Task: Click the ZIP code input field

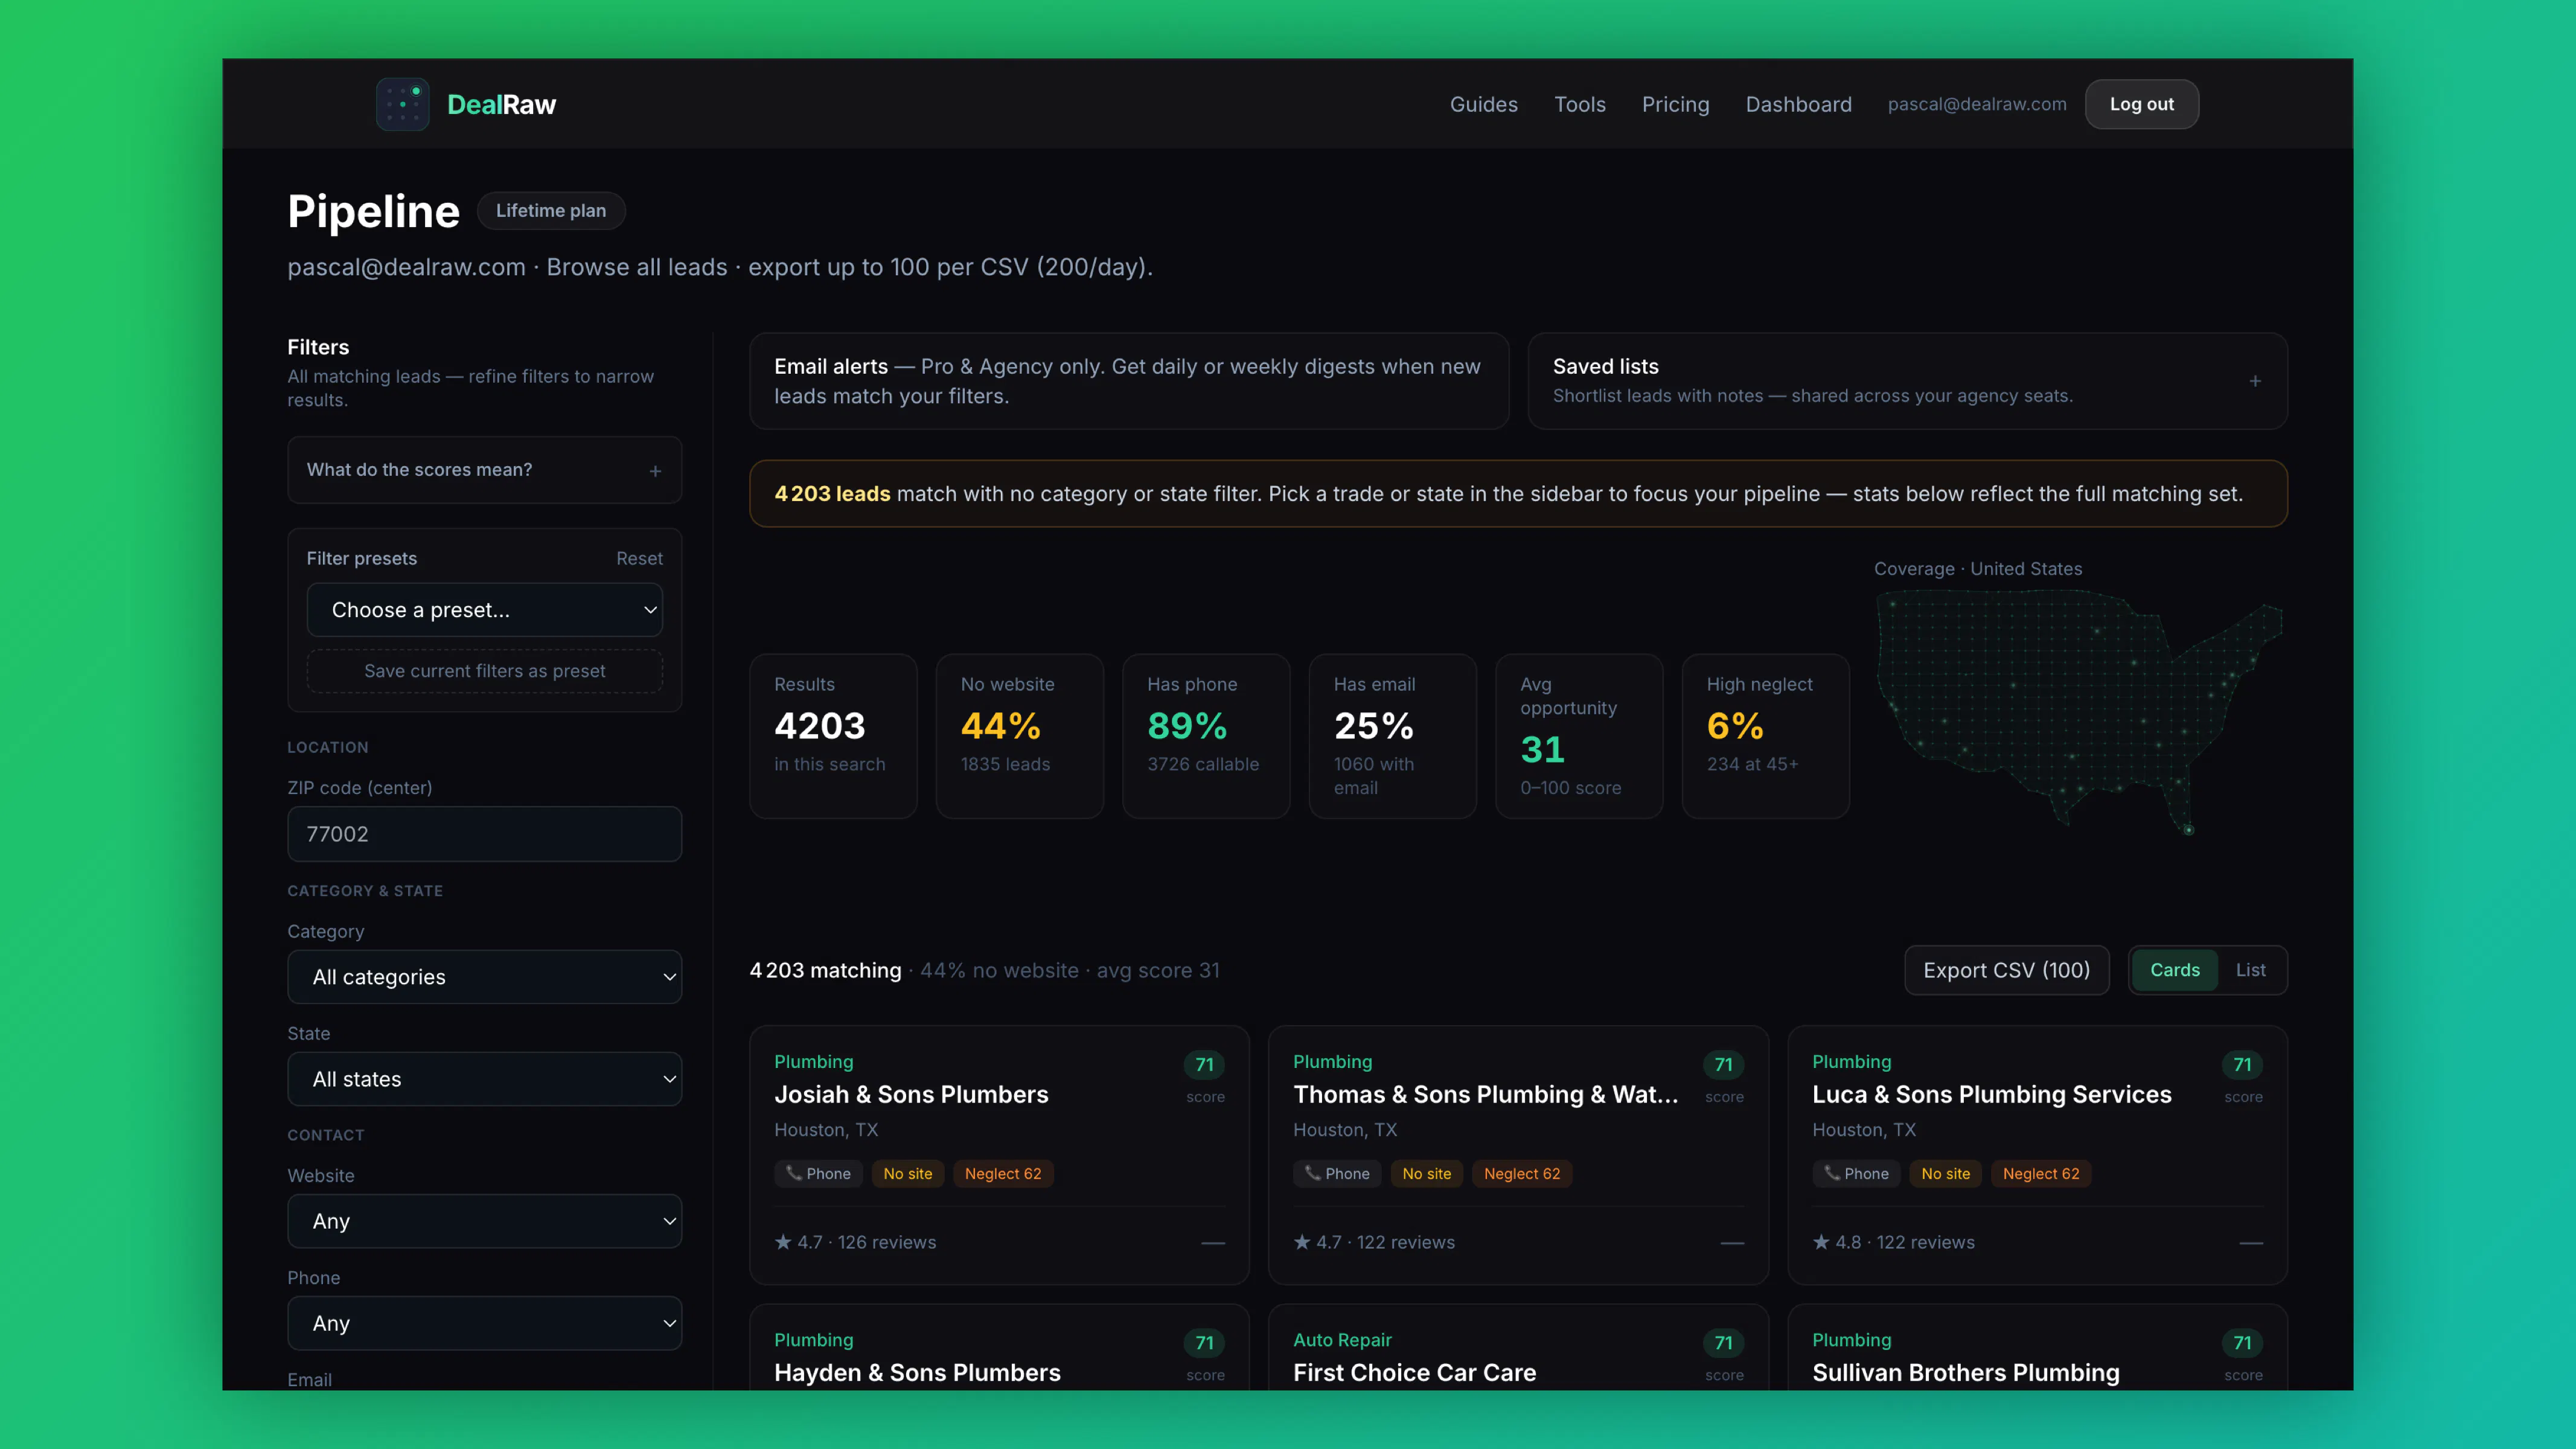Action: pos(484,834)
